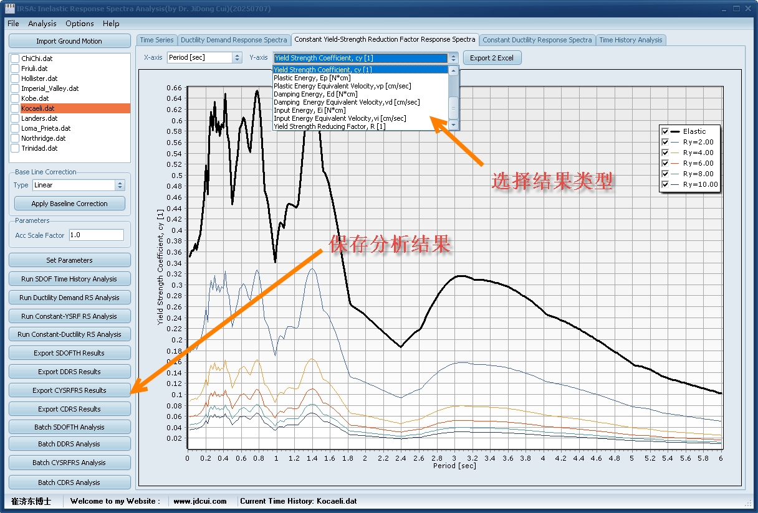Image resolution: width=758 pixels, height=513 pixels.
Task: Open the Analysis menu
Action: (x=42, y=23)
